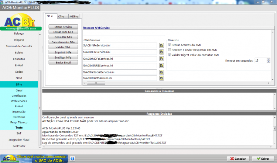Open the top-level E-Mail sidebar section
277x163 pixels.
coord(19,65)
